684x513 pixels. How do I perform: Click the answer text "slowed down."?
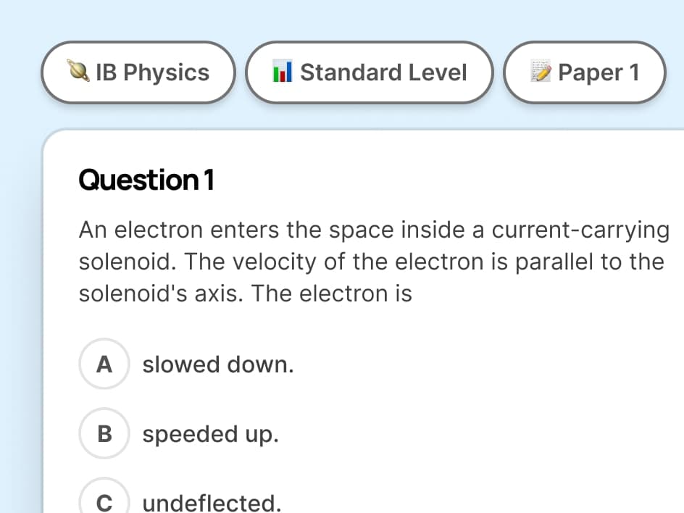[218, 364]
